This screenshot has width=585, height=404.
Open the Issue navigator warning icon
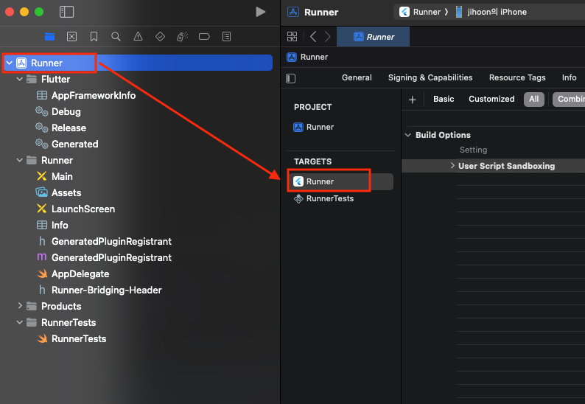(138, 37)
